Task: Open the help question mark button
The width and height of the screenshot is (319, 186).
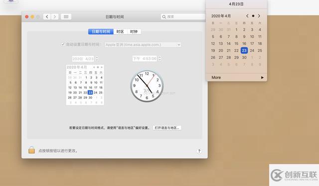Action: pyautogui.click(x=199, y=151)
